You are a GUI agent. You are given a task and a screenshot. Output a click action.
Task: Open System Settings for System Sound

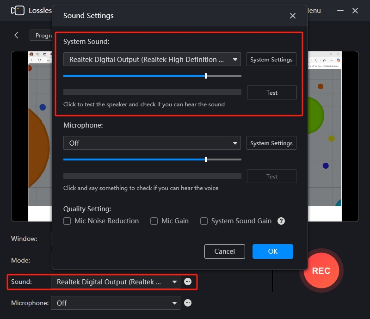click(x=271, y=59)
